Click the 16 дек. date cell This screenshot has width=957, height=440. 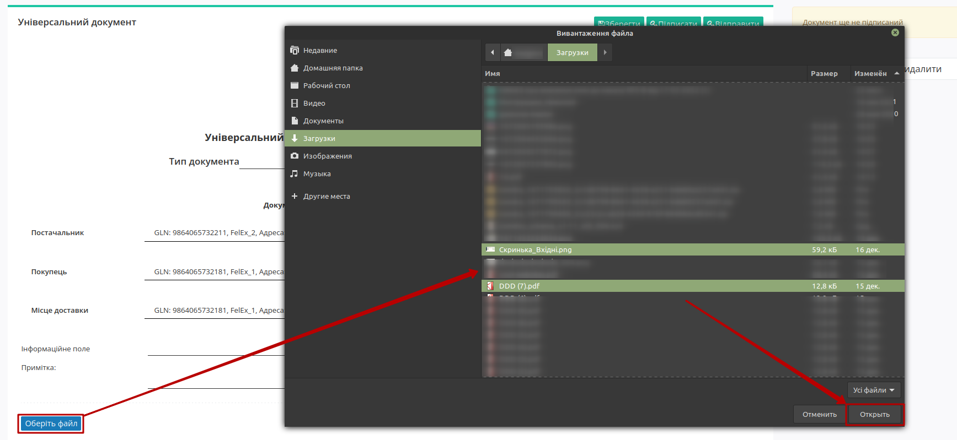868,249
